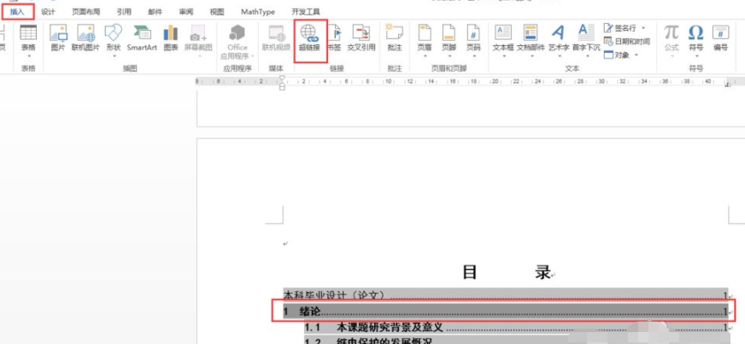Expand the dropdown arrow under 文本框
The width and height of the screenshot is (745, 344).
(x=503, y=56)
